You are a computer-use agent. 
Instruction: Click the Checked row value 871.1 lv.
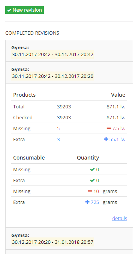click(116, 118)
